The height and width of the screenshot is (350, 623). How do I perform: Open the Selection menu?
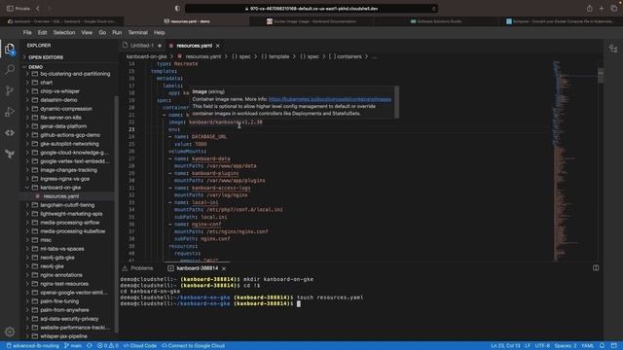[x=64, y=32]
